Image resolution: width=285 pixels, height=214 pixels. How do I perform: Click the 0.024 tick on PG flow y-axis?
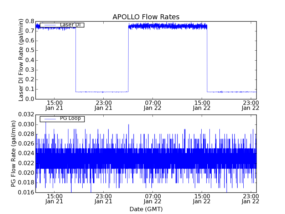click(x=27, y=153)
